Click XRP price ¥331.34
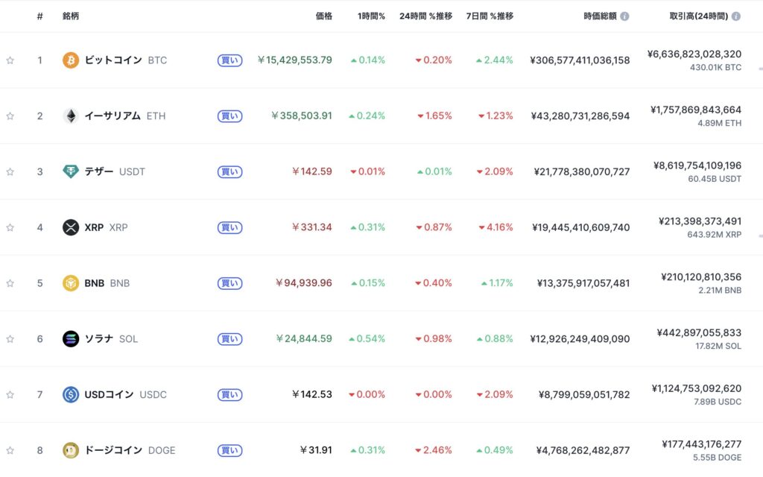 [312, 227]
